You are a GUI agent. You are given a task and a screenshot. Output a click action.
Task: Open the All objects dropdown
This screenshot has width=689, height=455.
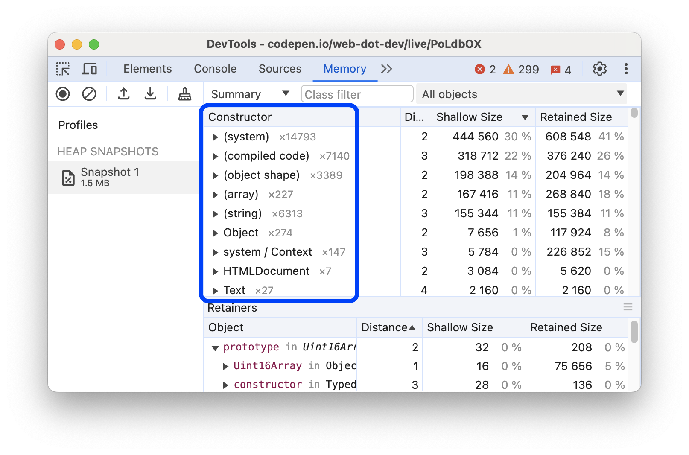[522, 94]
